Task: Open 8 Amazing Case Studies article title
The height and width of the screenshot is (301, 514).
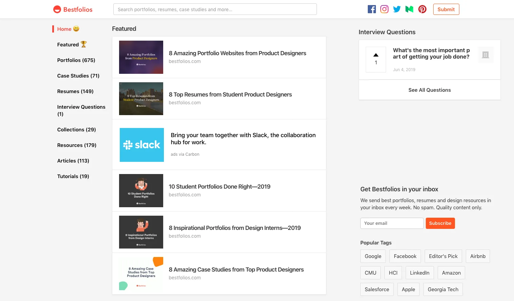Action: [x=236, y=270]
